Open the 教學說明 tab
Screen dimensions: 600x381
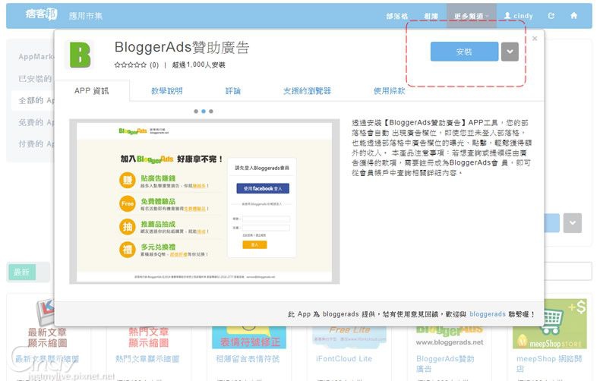[x=167, y=90]
